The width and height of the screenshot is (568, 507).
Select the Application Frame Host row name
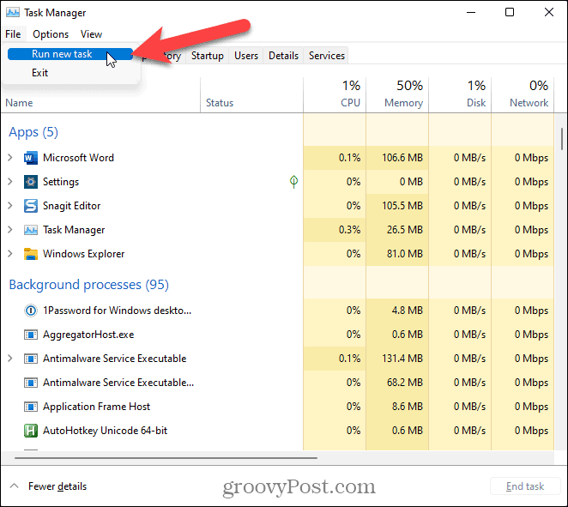[96, 407]
